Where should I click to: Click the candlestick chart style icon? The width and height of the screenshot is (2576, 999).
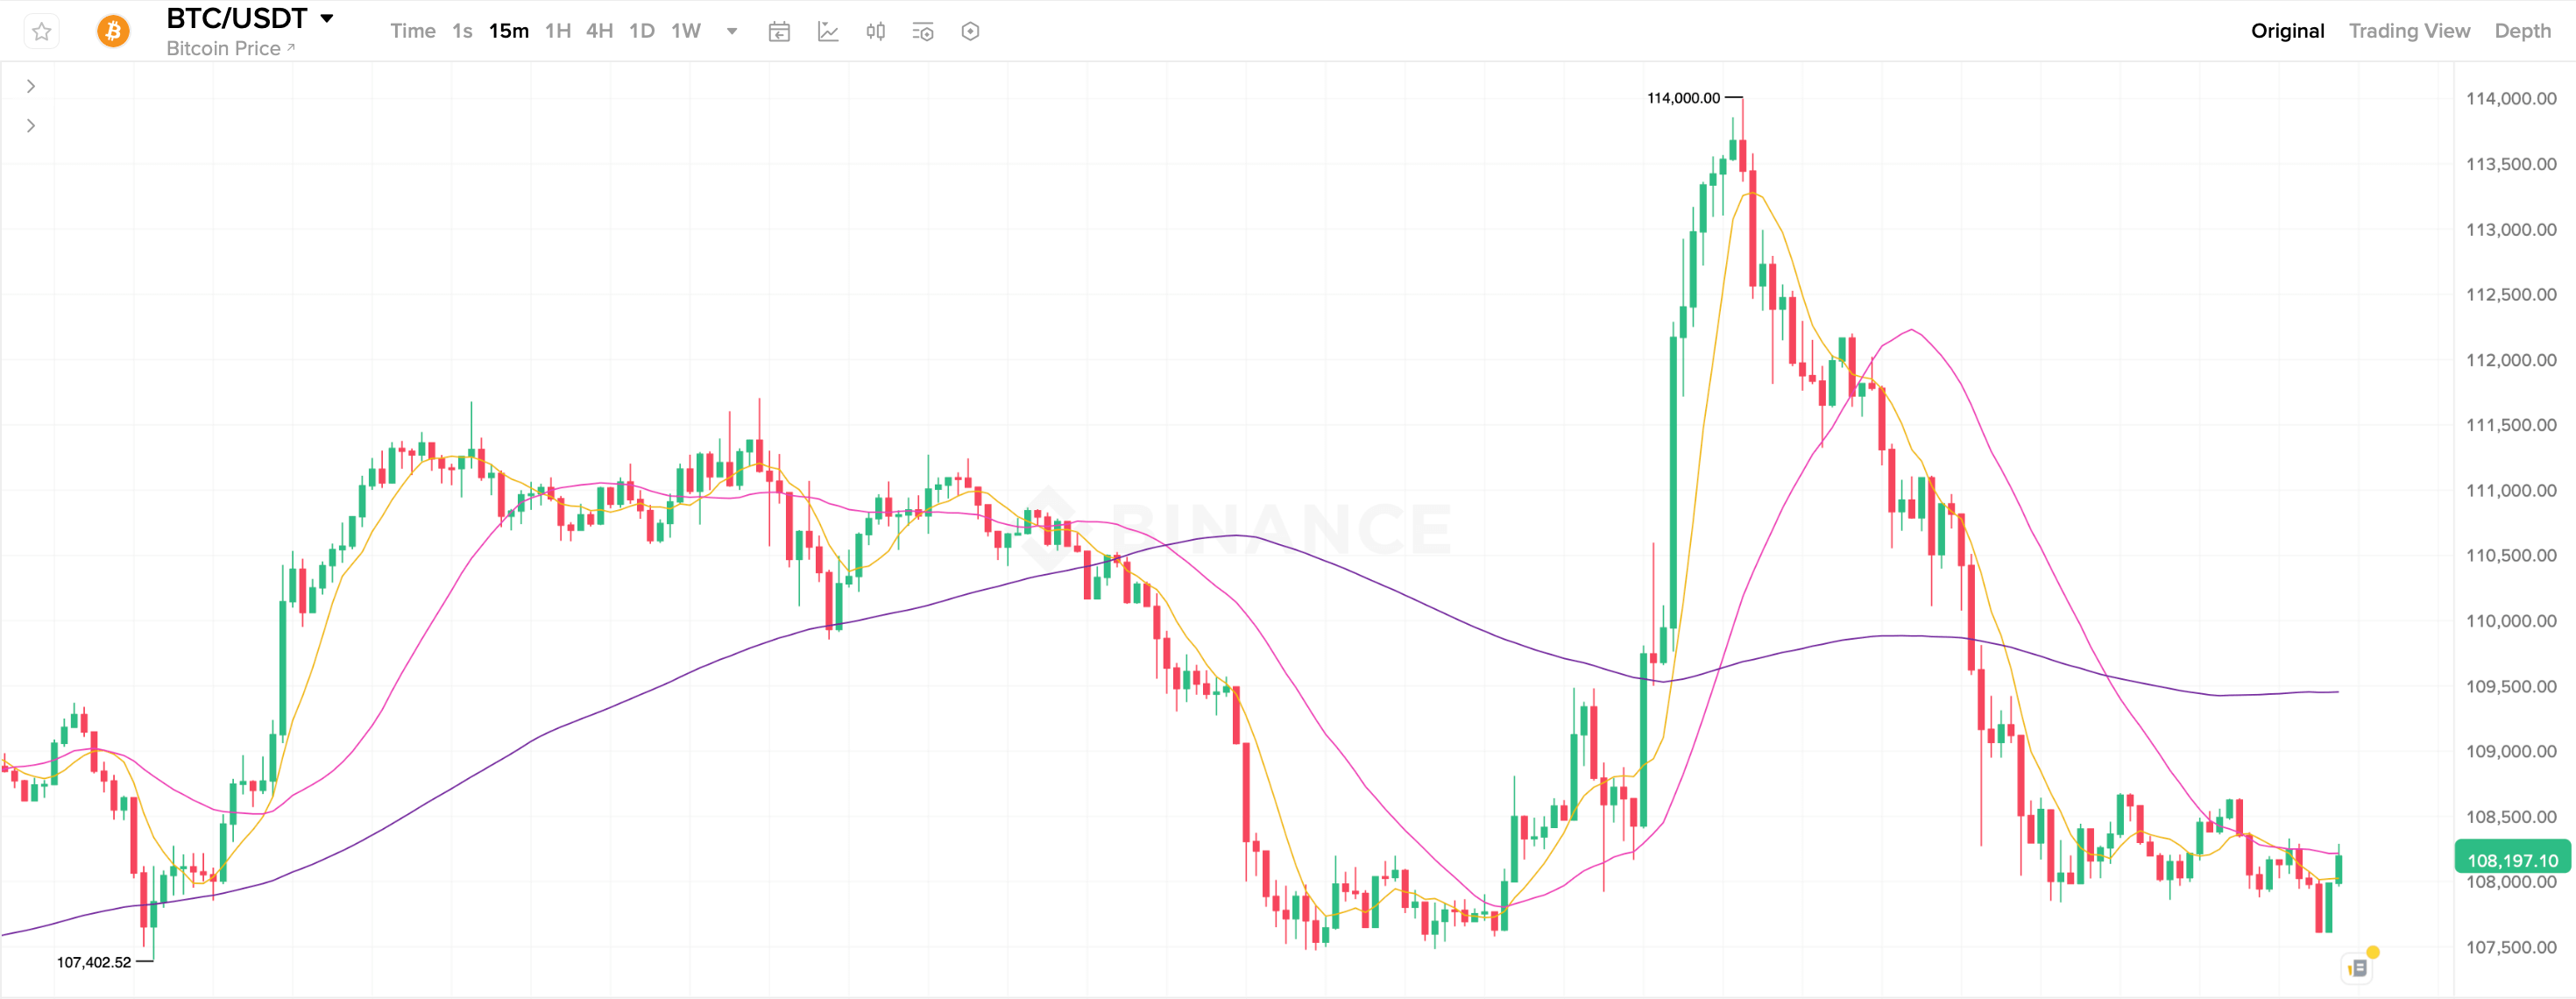click(876, 32)
